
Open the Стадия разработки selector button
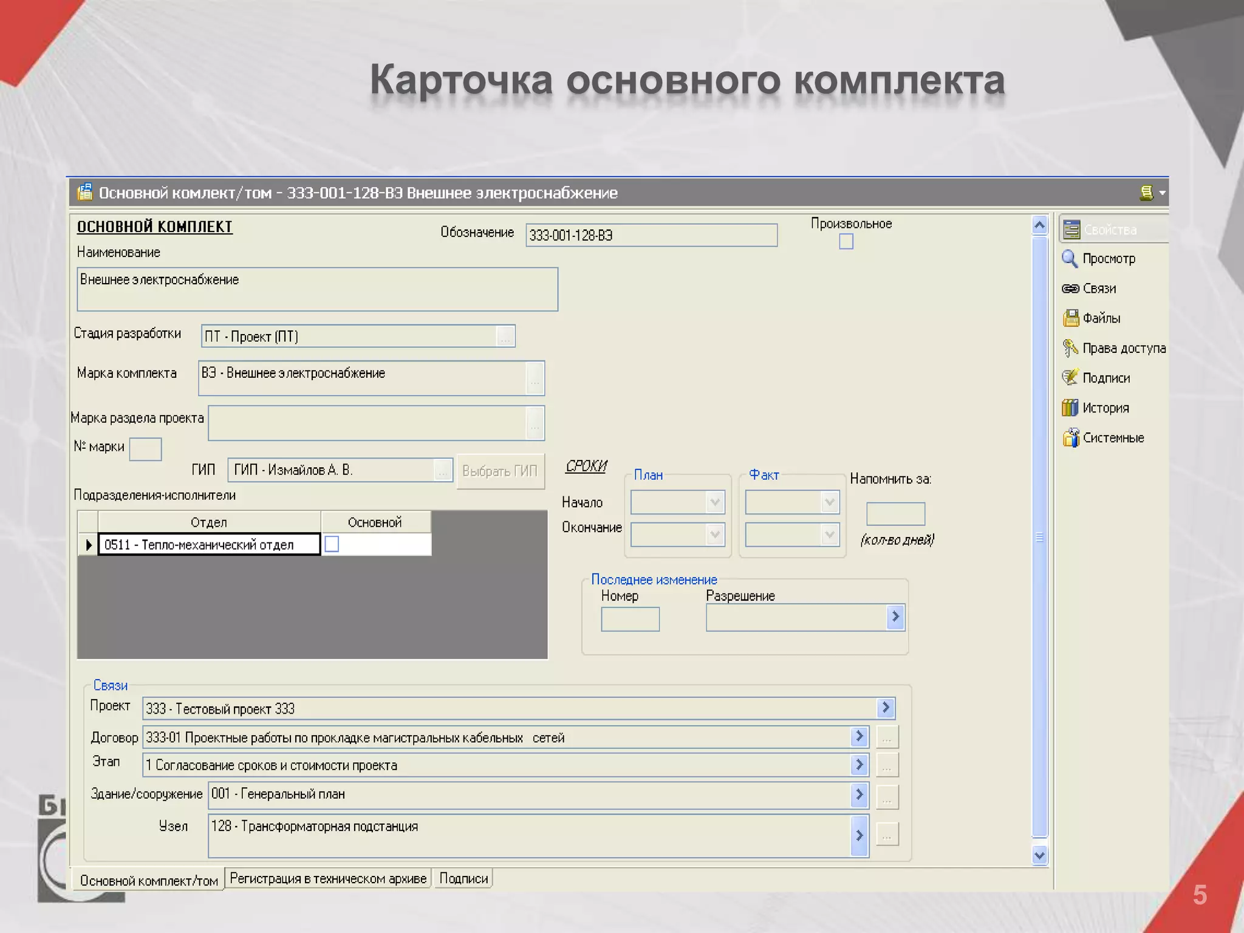(505, 337)
